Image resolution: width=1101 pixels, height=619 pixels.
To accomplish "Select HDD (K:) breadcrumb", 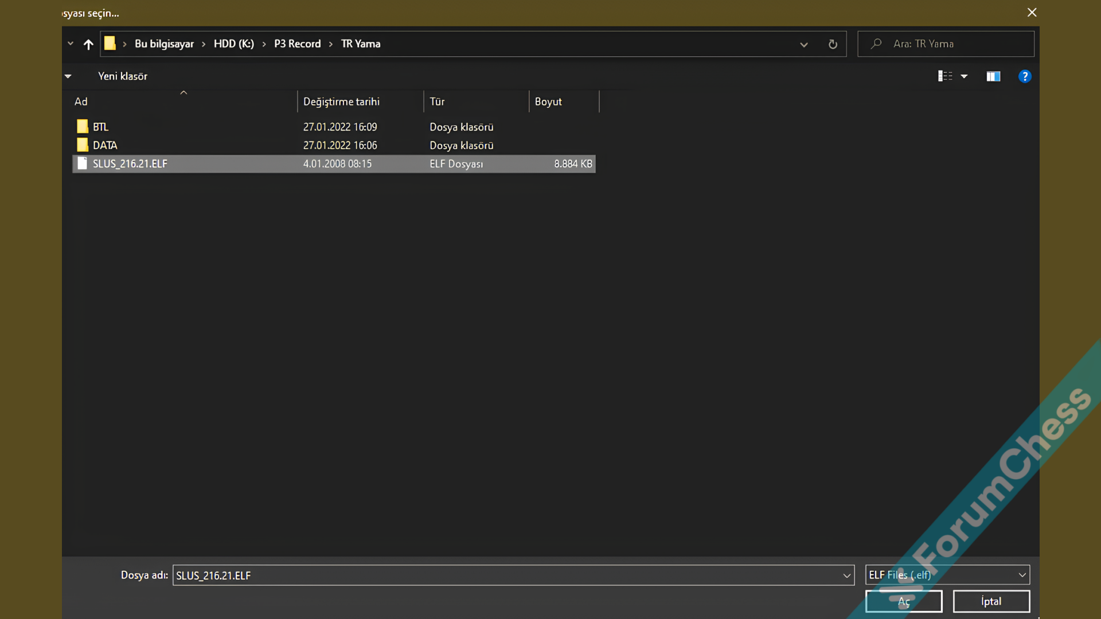I will point(234,44).
